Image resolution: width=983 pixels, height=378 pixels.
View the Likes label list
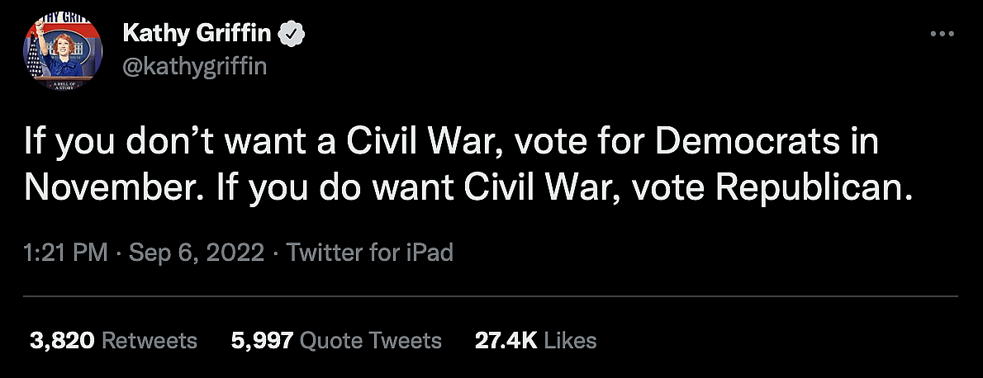click(571, 340)
